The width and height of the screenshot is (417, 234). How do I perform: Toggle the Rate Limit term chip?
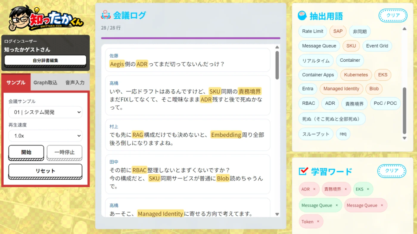coord(312,31)
